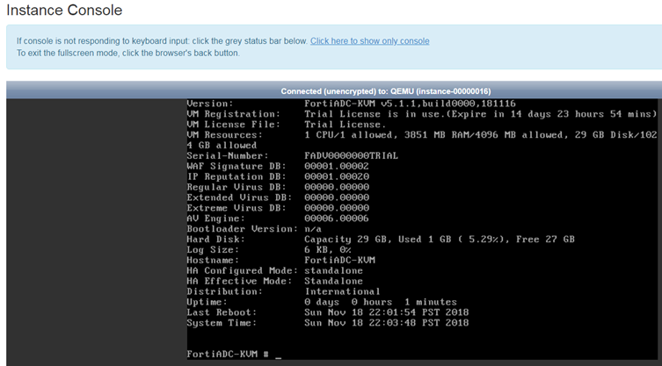Screen dimensions: 662x366
Task: Click the 'Last Reboot' timestamp line
Action: click(x=328, y=312)
